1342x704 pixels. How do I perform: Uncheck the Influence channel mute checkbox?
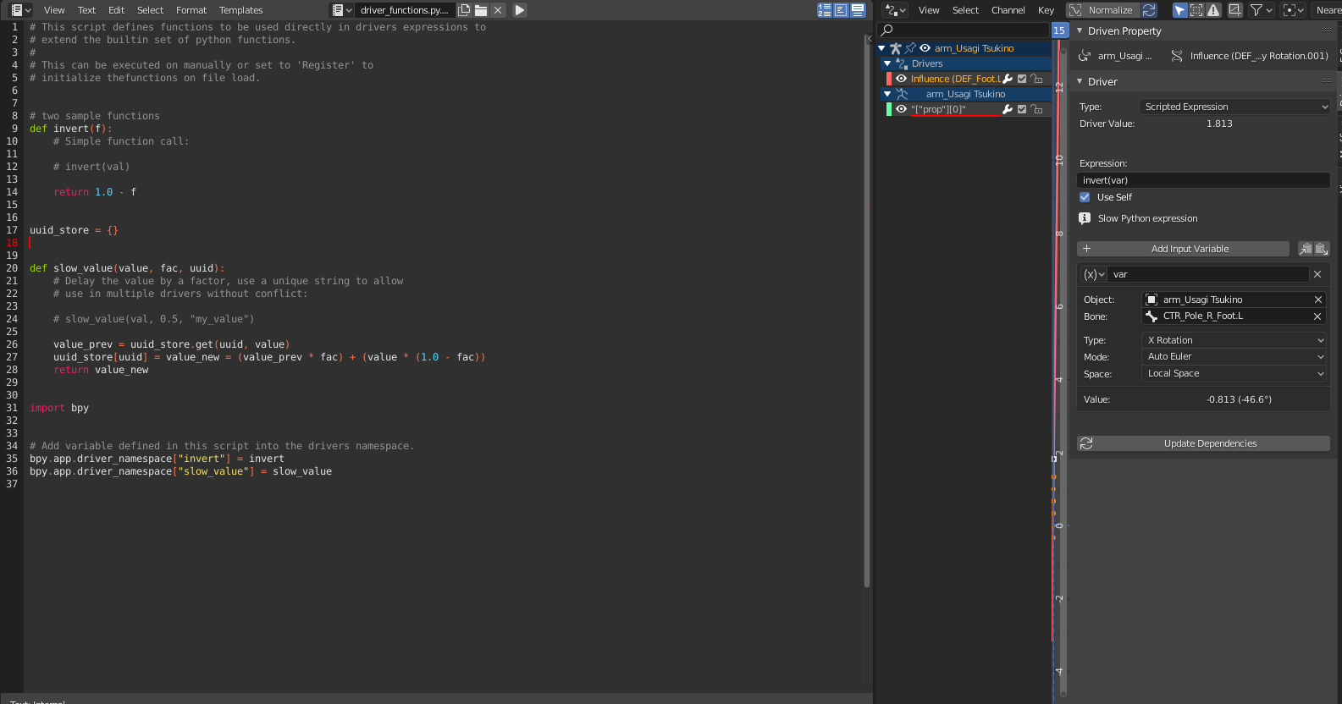[1022, 79]
